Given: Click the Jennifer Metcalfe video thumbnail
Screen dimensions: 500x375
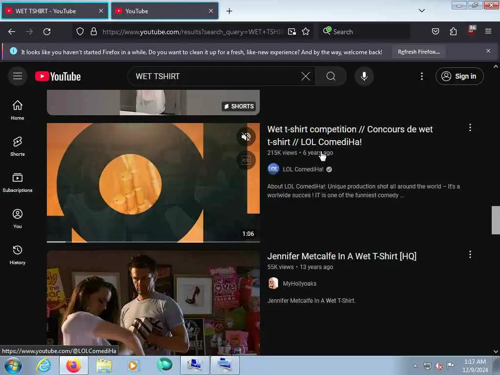Looking at the screenshot, I should click(x=153, y=303).
